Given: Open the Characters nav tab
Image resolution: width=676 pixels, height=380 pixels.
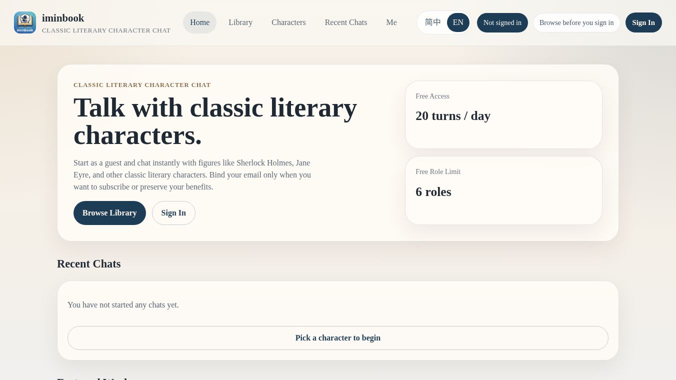Looking at the screenshot, I should pyautogui.click(x=288, y=22).
